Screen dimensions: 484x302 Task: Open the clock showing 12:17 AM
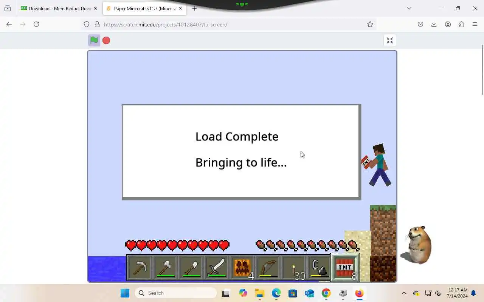(x=457, y=293)
